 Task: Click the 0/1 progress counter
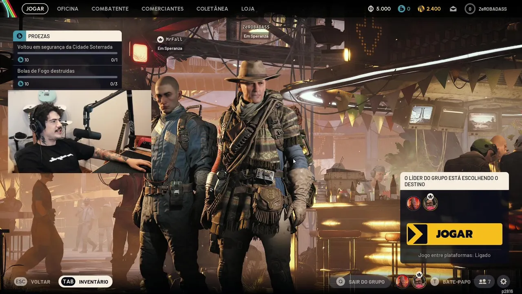pyautogui.click(x=114, y=60)
